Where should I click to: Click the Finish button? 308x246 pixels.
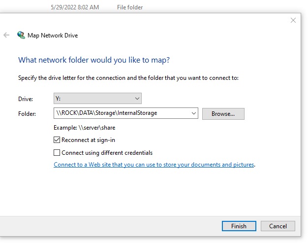239,226
